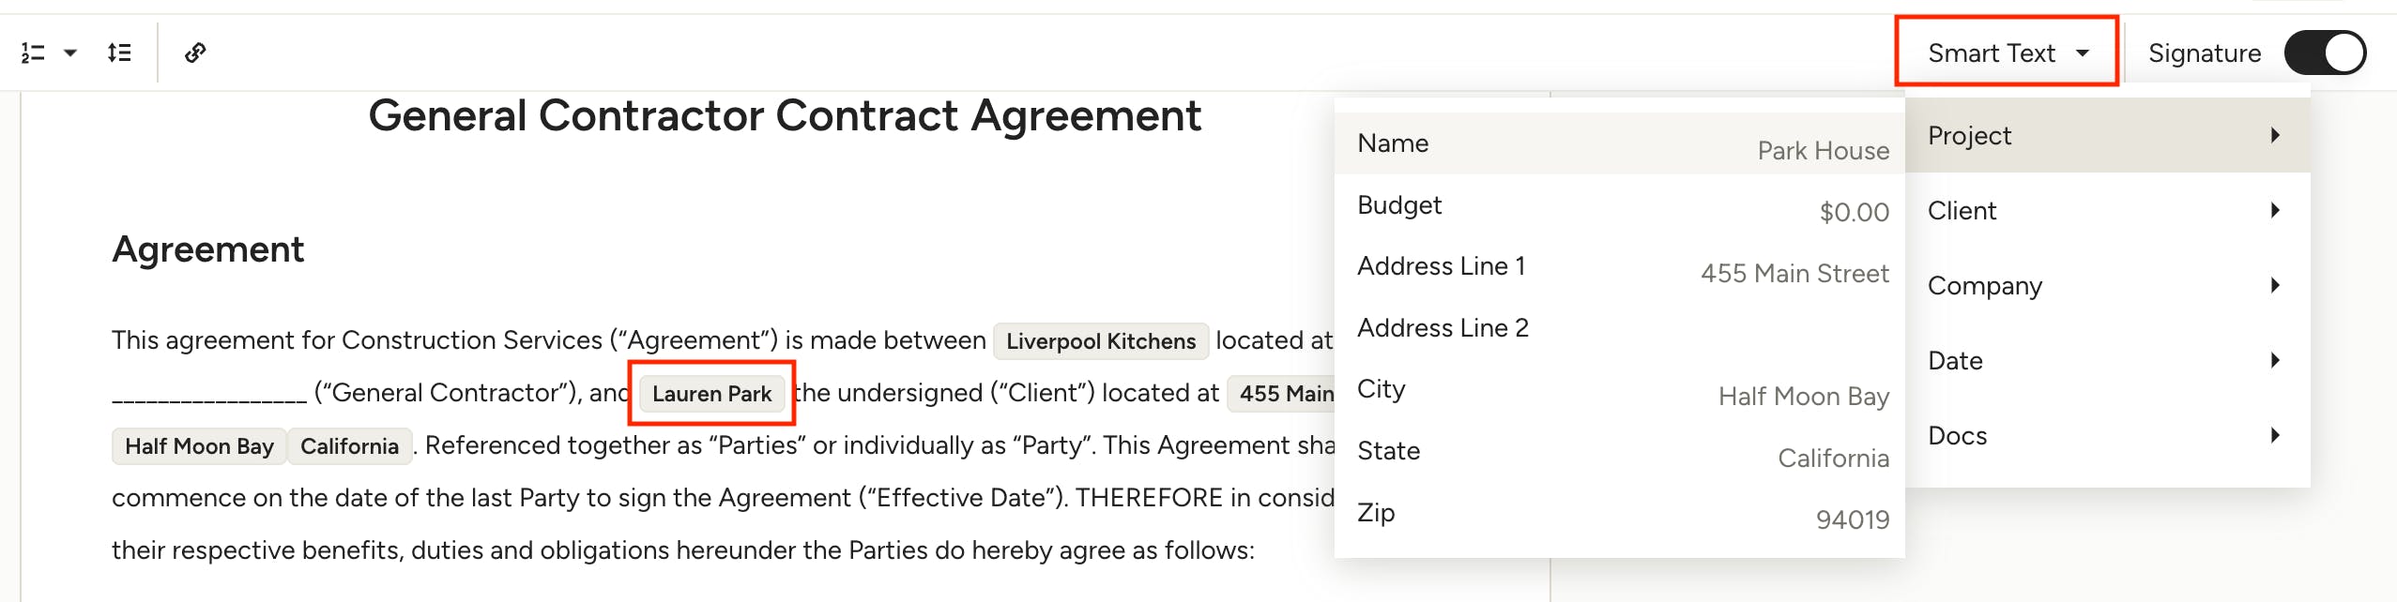2397x602 pixels.
Task: Click the General Contractor Contract Agreement title
Action: pos(784,117)
